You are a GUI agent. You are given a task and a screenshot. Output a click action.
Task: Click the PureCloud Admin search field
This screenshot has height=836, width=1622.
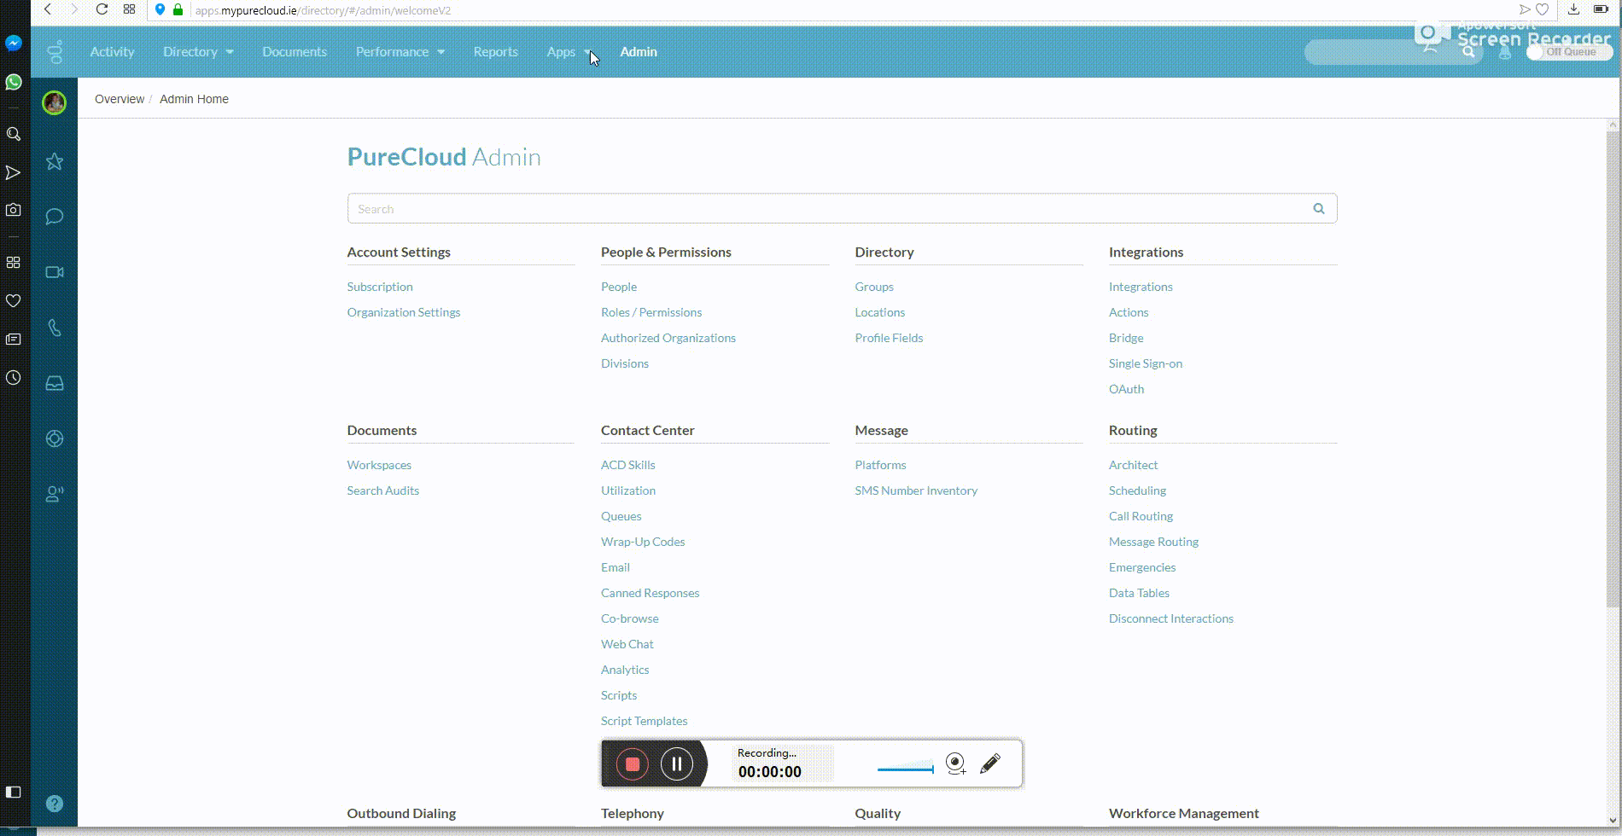pyautogui.click(x=828, y=209)
